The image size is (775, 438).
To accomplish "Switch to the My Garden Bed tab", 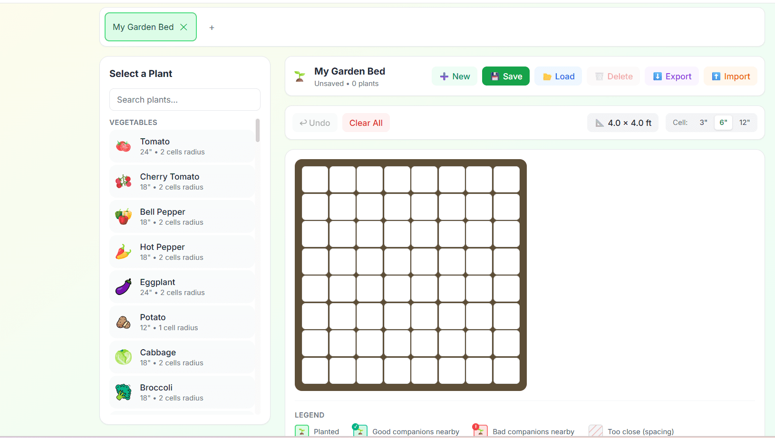I will click(x=143, y=27).
